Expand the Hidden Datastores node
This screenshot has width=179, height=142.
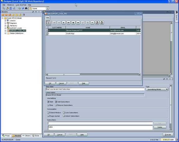point(5,33)
